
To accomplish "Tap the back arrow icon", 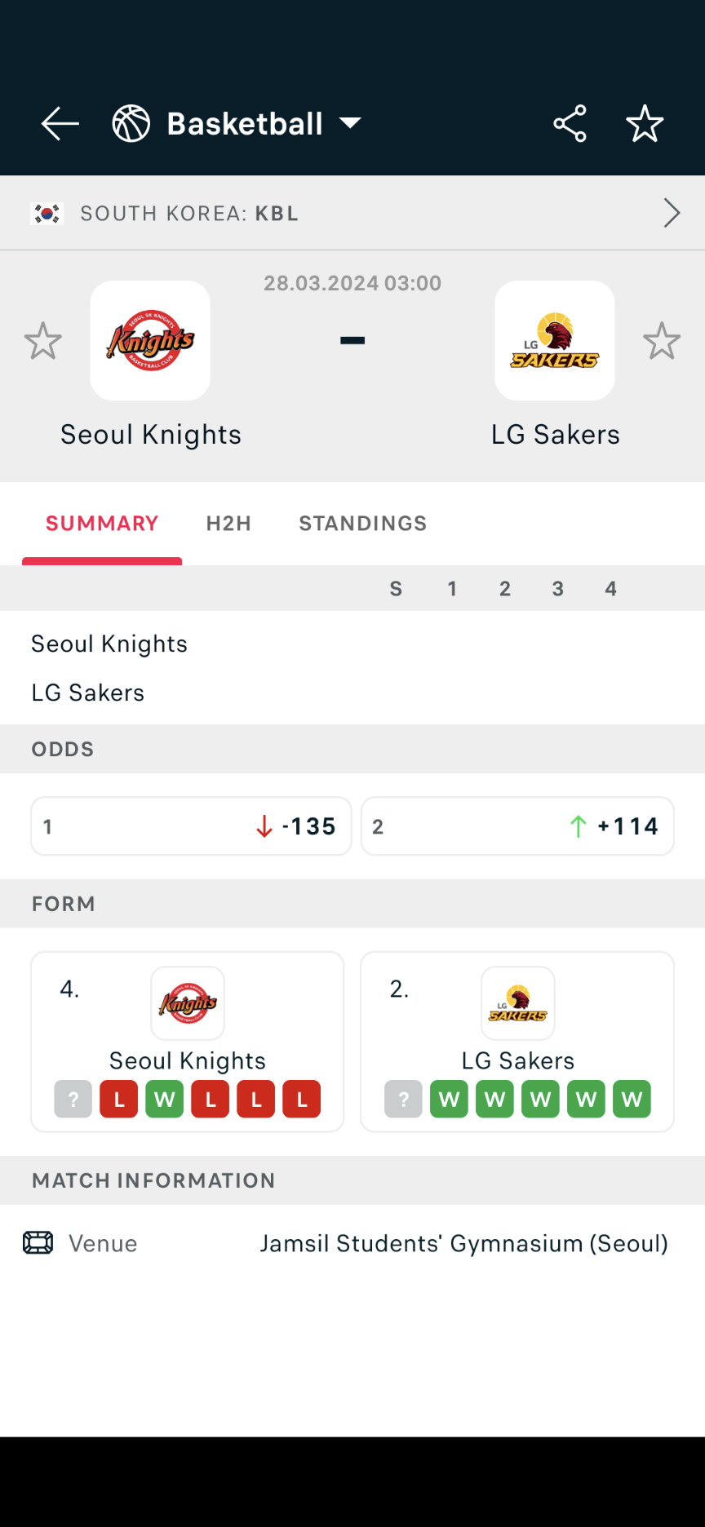I will pos(60,124).
